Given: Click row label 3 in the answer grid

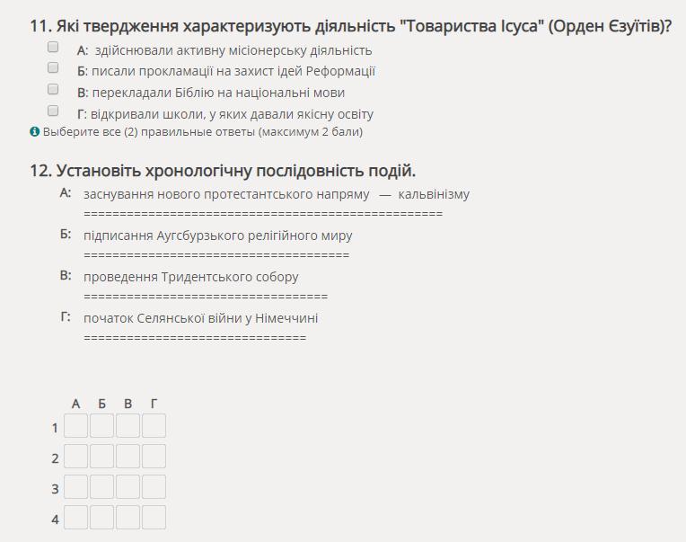Looking at the screenshot, I should pos(55,489).
